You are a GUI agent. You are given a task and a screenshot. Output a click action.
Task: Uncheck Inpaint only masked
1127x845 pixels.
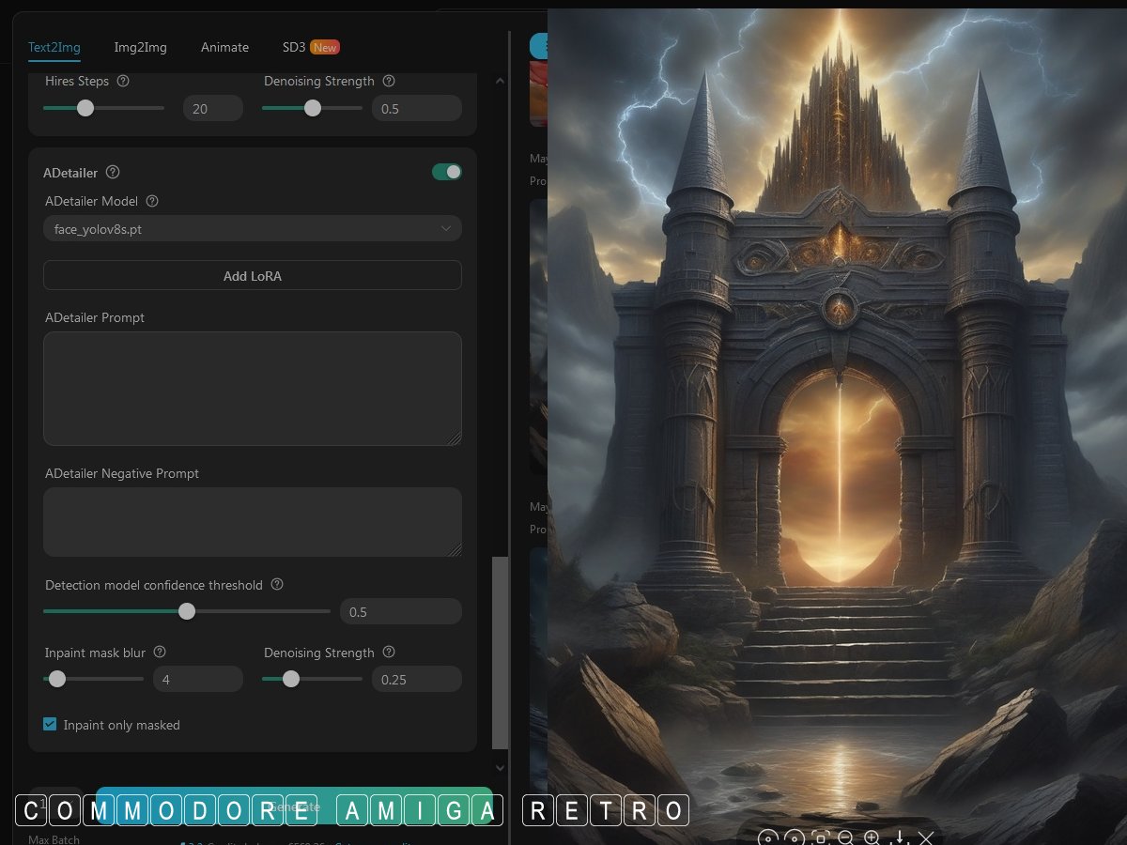pos(51,724)
